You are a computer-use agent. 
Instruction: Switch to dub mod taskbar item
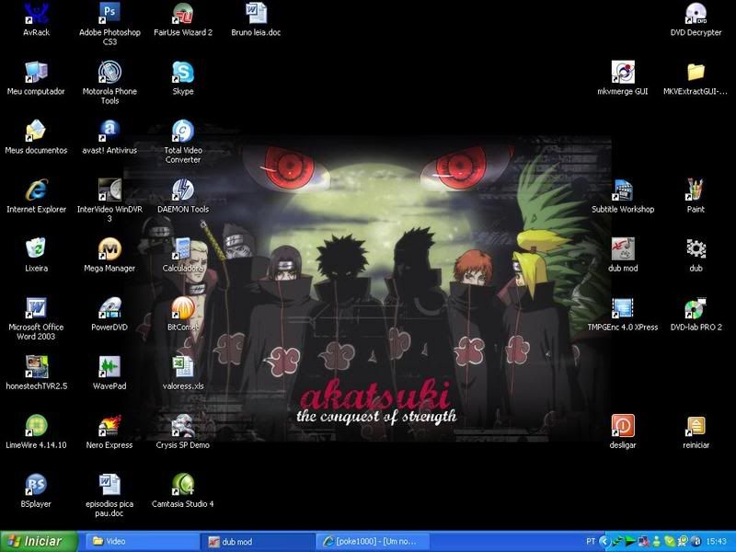click(x=258, y=542)
